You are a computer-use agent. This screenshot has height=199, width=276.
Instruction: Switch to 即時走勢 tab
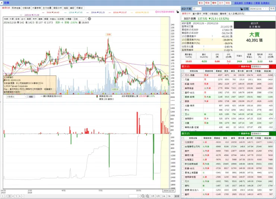pos(16,8)
